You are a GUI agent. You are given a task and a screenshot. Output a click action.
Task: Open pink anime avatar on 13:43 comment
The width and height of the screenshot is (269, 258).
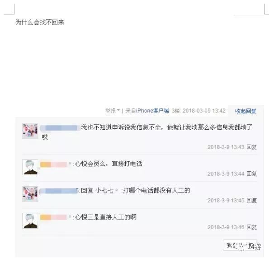pyautogui.click(x=30, y=131)
